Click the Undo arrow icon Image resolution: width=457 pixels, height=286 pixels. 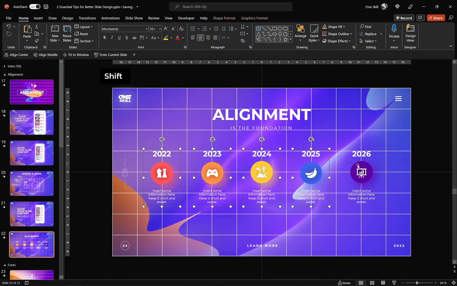tap(9, 26)
